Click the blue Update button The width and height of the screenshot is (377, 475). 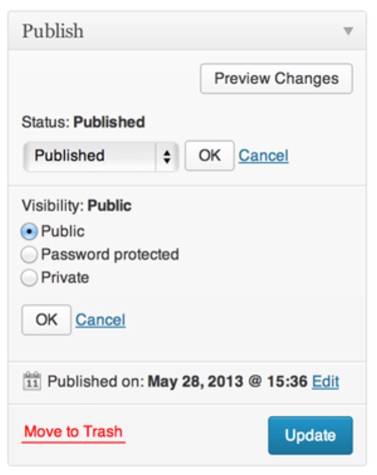pyautogui.click(x=310, y=435)
